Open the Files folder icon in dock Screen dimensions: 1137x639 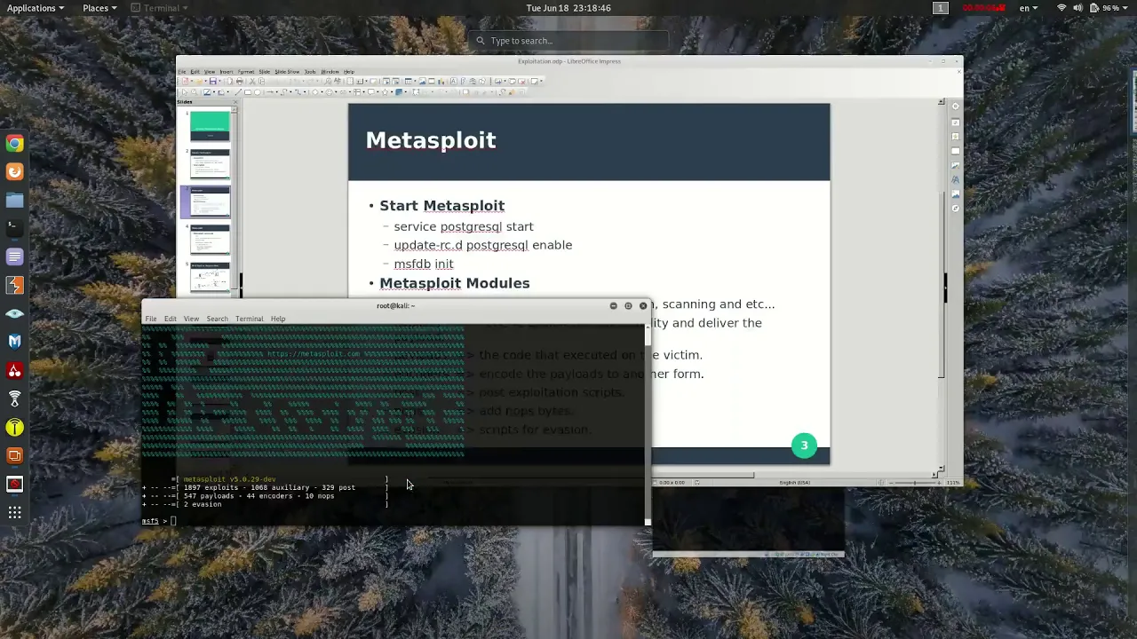pyautogui.click(x=14, y=200)
